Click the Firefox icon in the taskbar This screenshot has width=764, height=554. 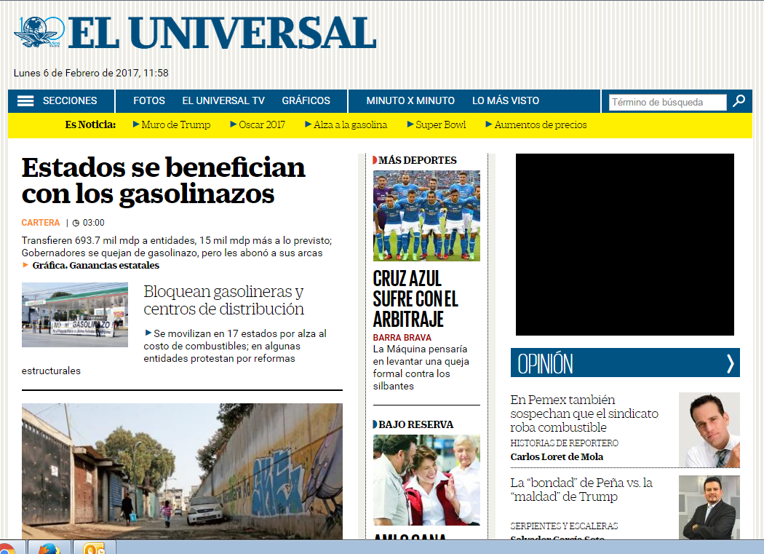pyautogui.click(x=49, y=548)
